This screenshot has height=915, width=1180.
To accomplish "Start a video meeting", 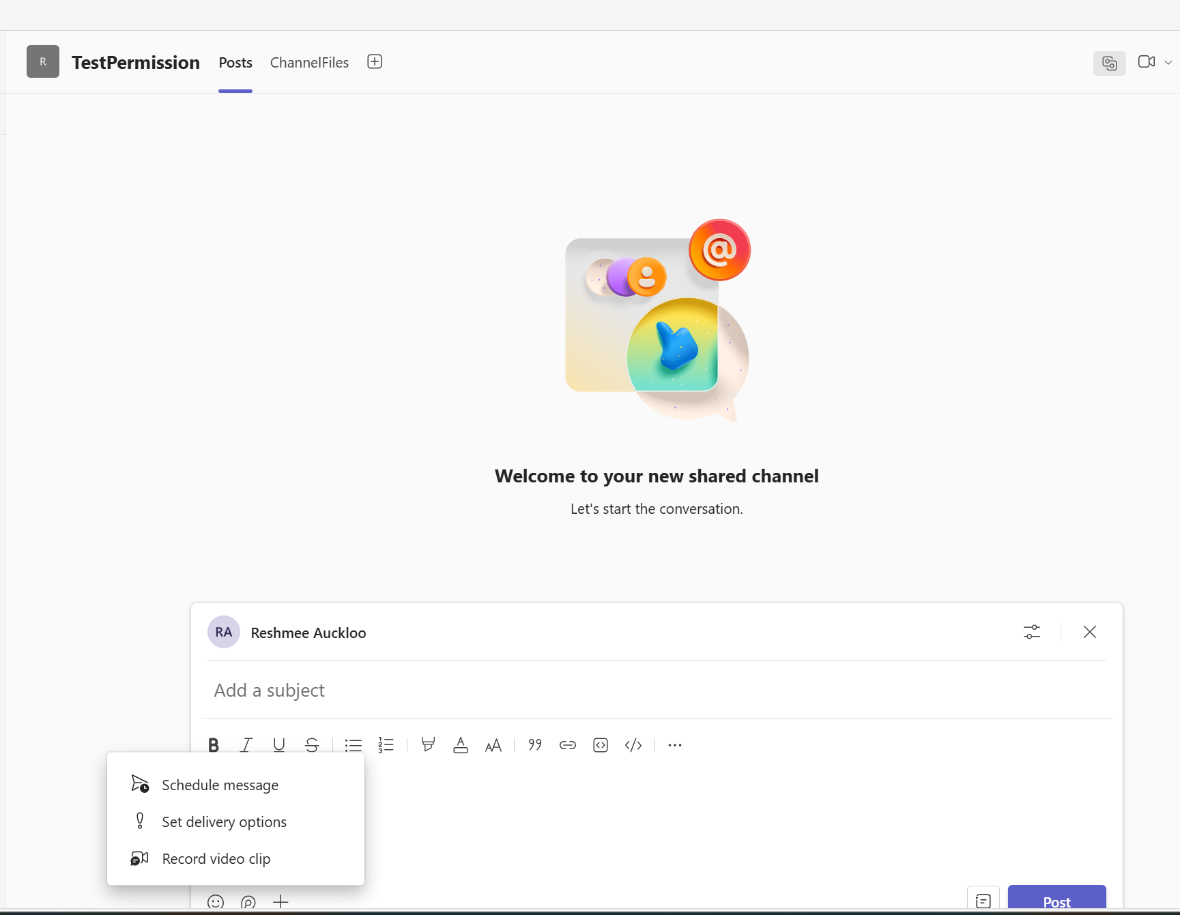I will click(1147, 61).
